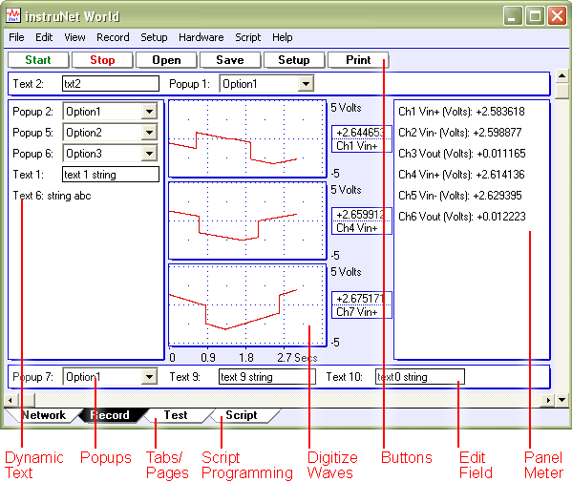
Task: Switch to the Network tab
Action: click(x=43, y=415)
